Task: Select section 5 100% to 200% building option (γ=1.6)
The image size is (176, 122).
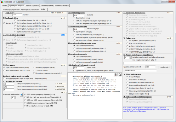Action: (43, 100)
